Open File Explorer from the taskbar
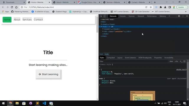Image resolution: width=189 pixels, height=106 pixels. (17, 103)
